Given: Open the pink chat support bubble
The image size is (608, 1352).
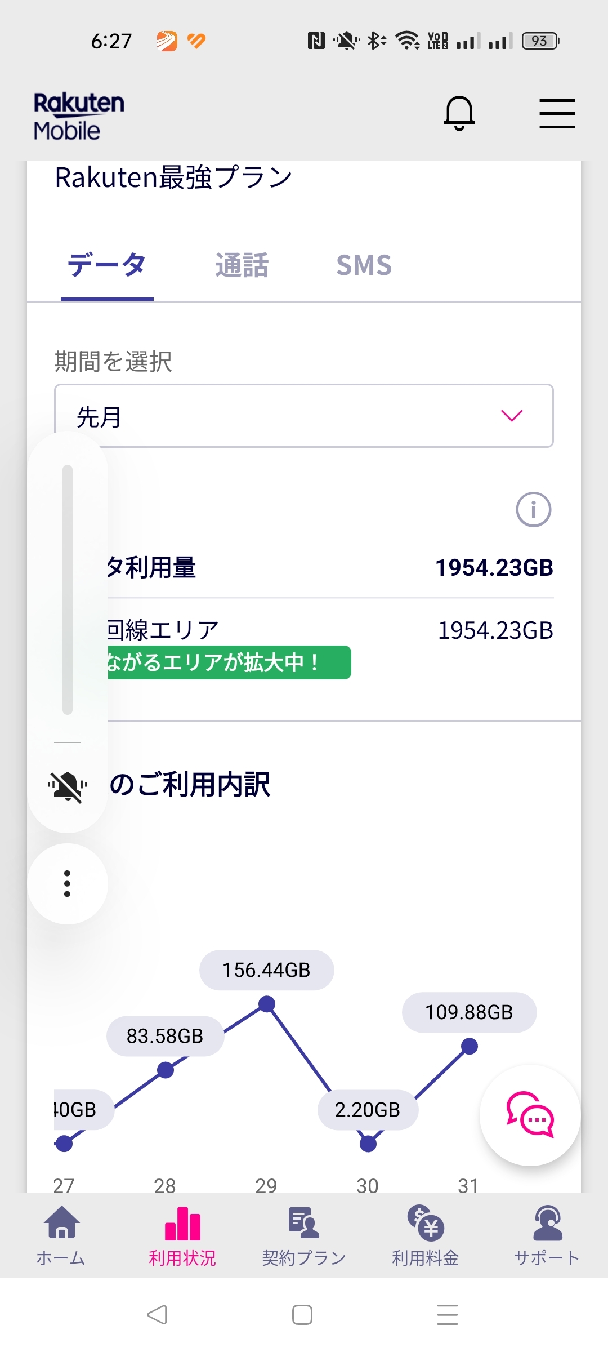Looking at the screenshot, I should point(530,1115).
